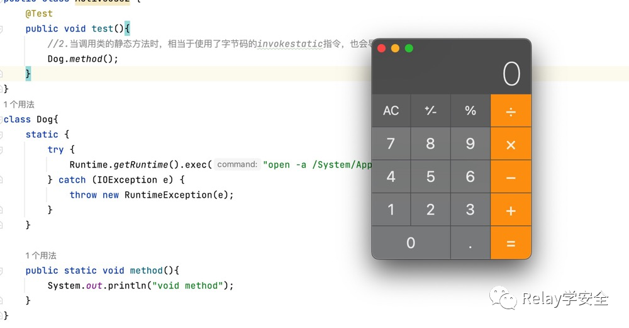
Task: Collapse the class Dog fold marker
Action: (x=1, y=120)
